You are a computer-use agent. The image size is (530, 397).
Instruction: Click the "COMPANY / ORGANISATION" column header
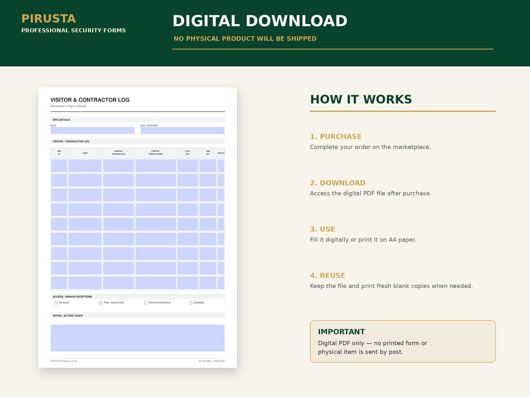[119, 153]
